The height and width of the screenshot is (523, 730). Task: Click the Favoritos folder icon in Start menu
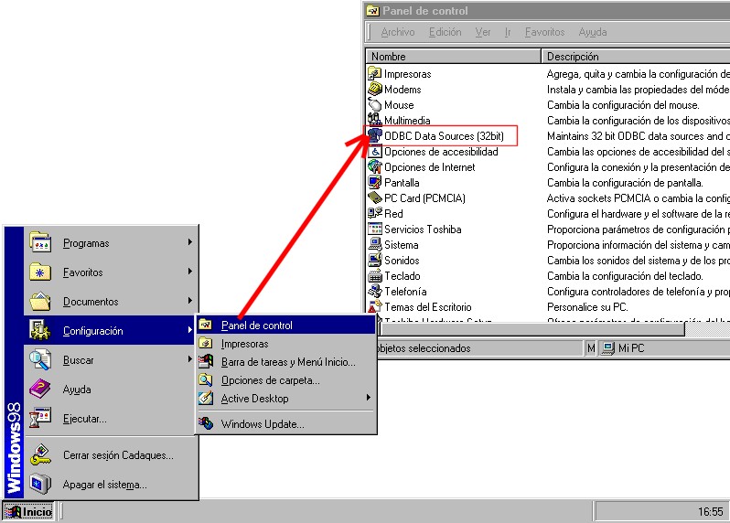click(x=40, y=272)
